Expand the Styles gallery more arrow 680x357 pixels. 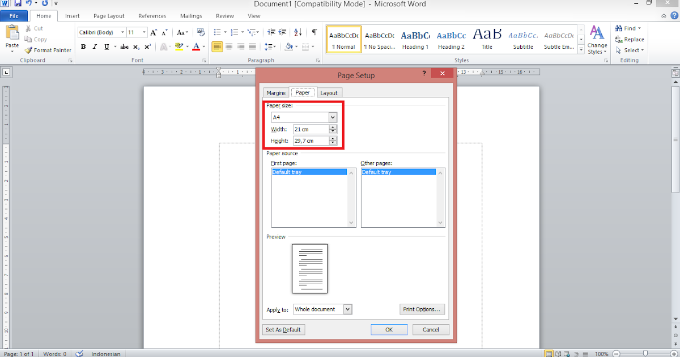tap(581, 50)
